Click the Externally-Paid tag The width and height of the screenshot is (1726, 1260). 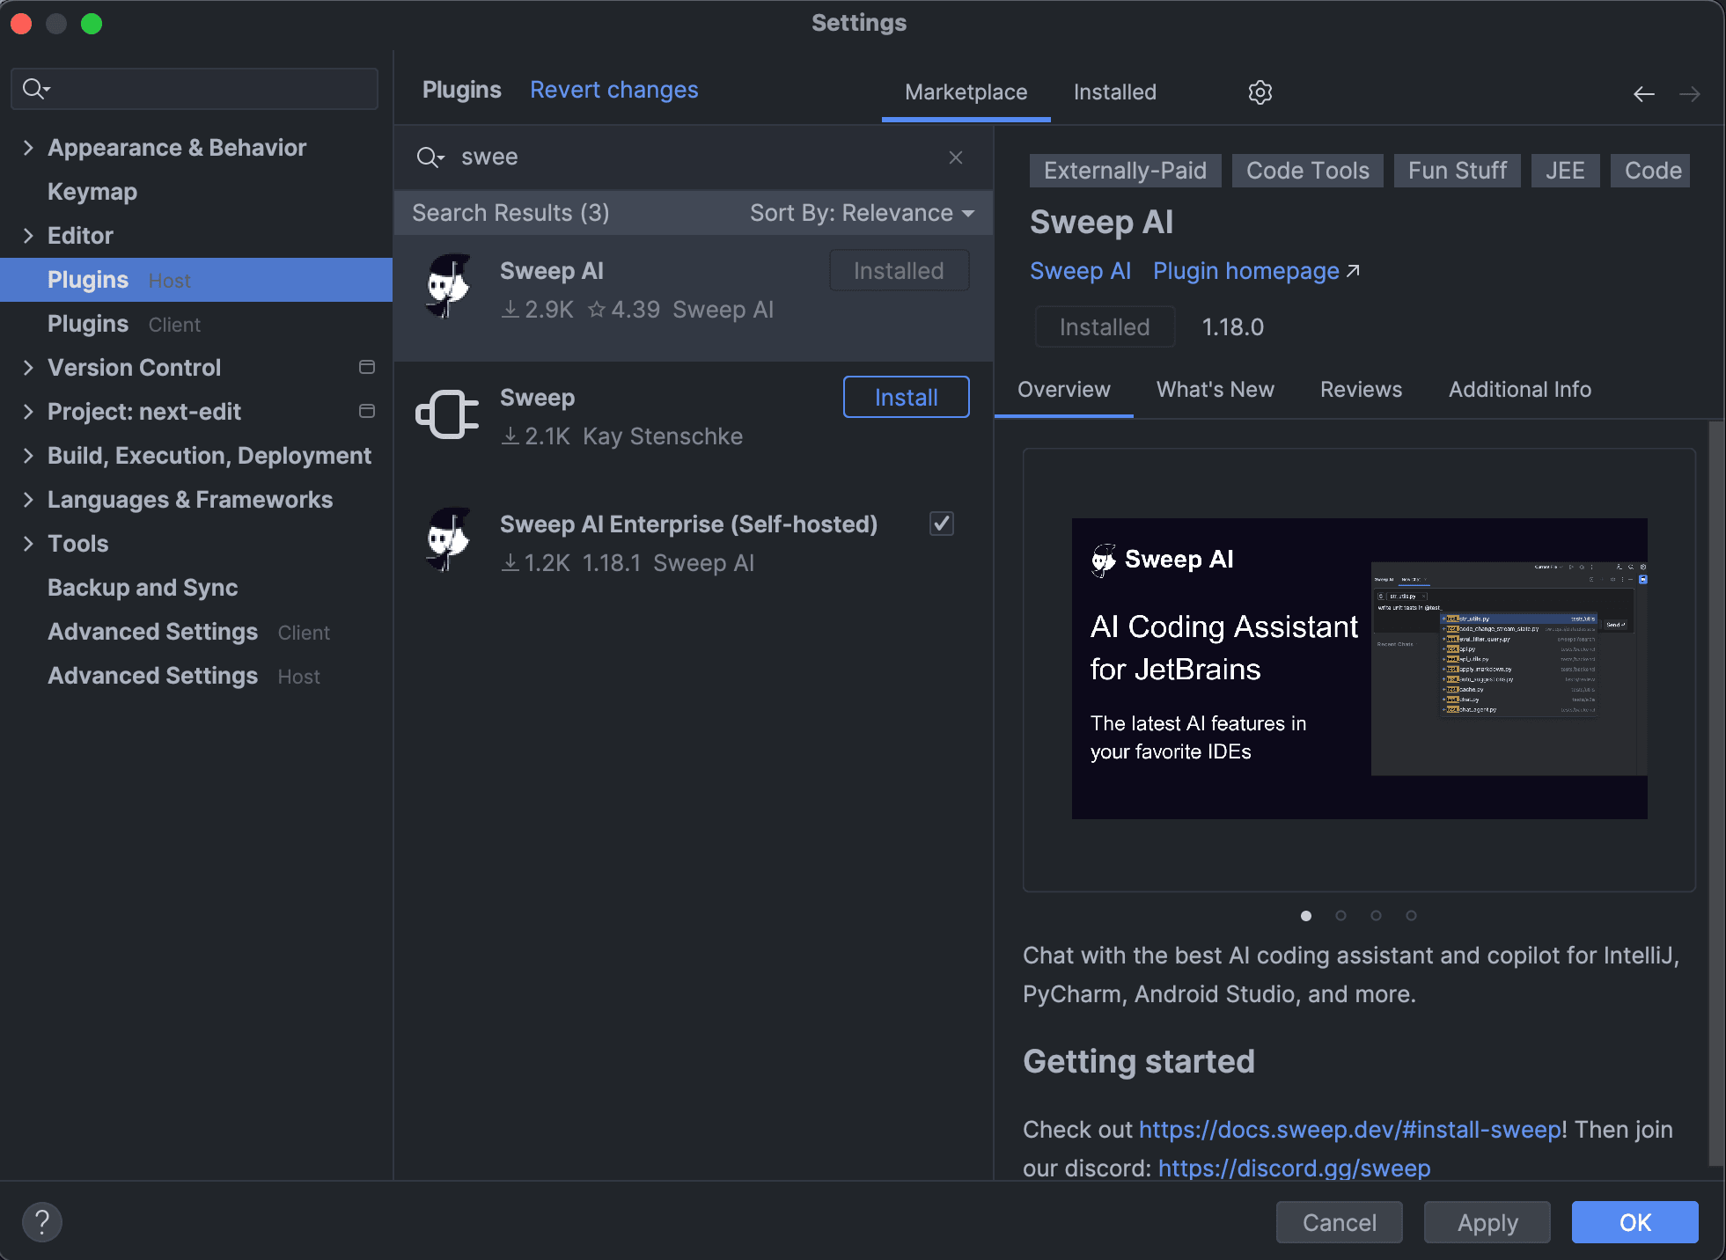[x=1125, y=171]
